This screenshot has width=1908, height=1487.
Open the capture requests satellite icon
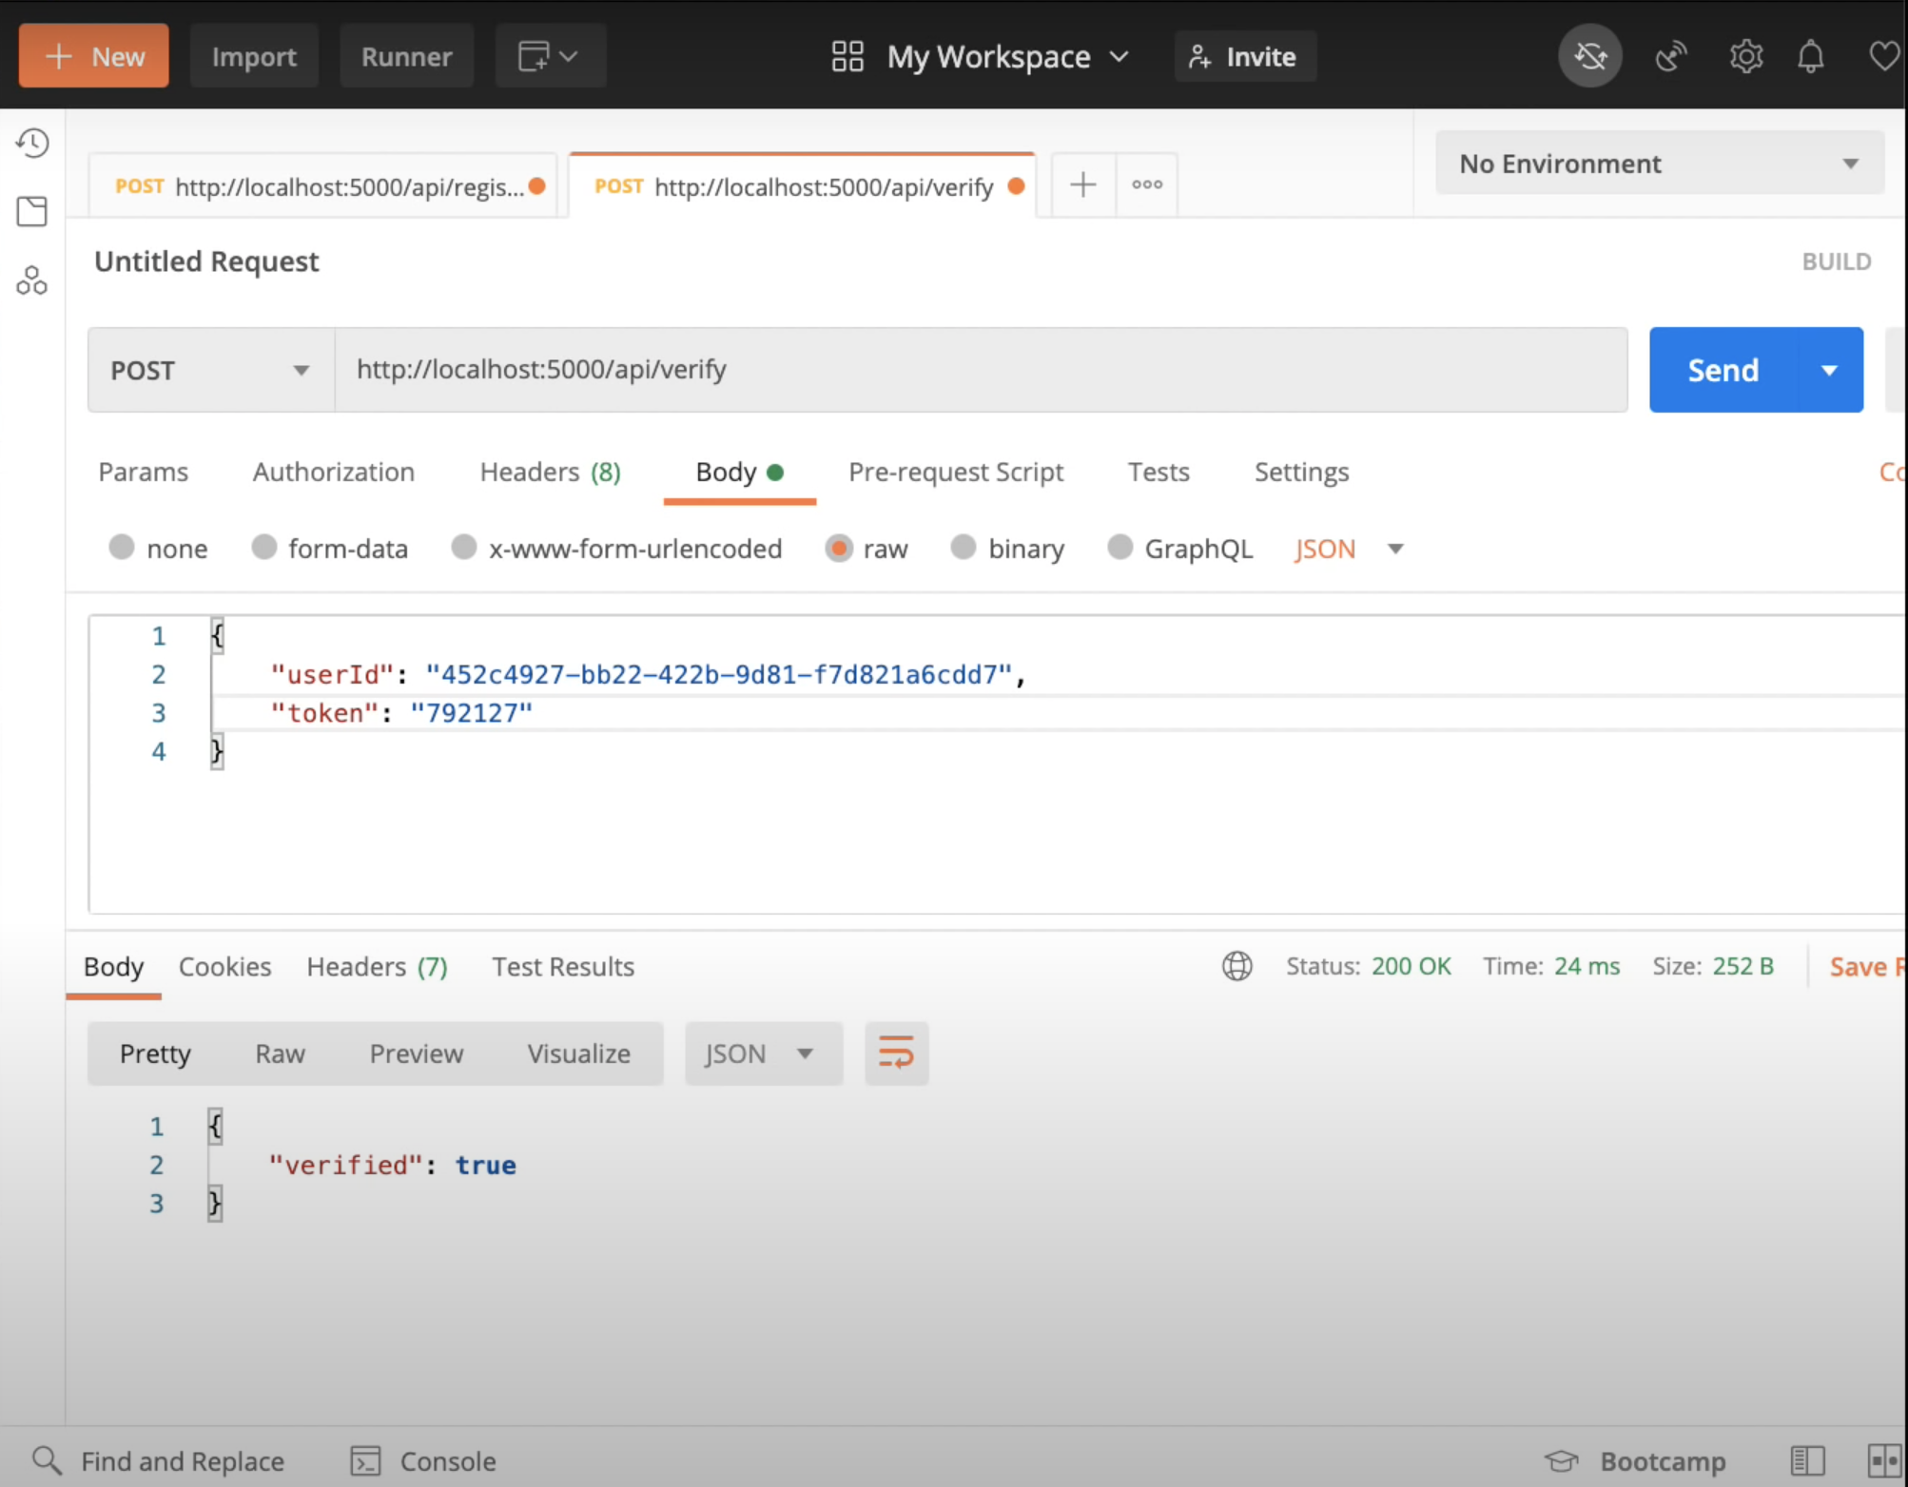(1670, 56)
